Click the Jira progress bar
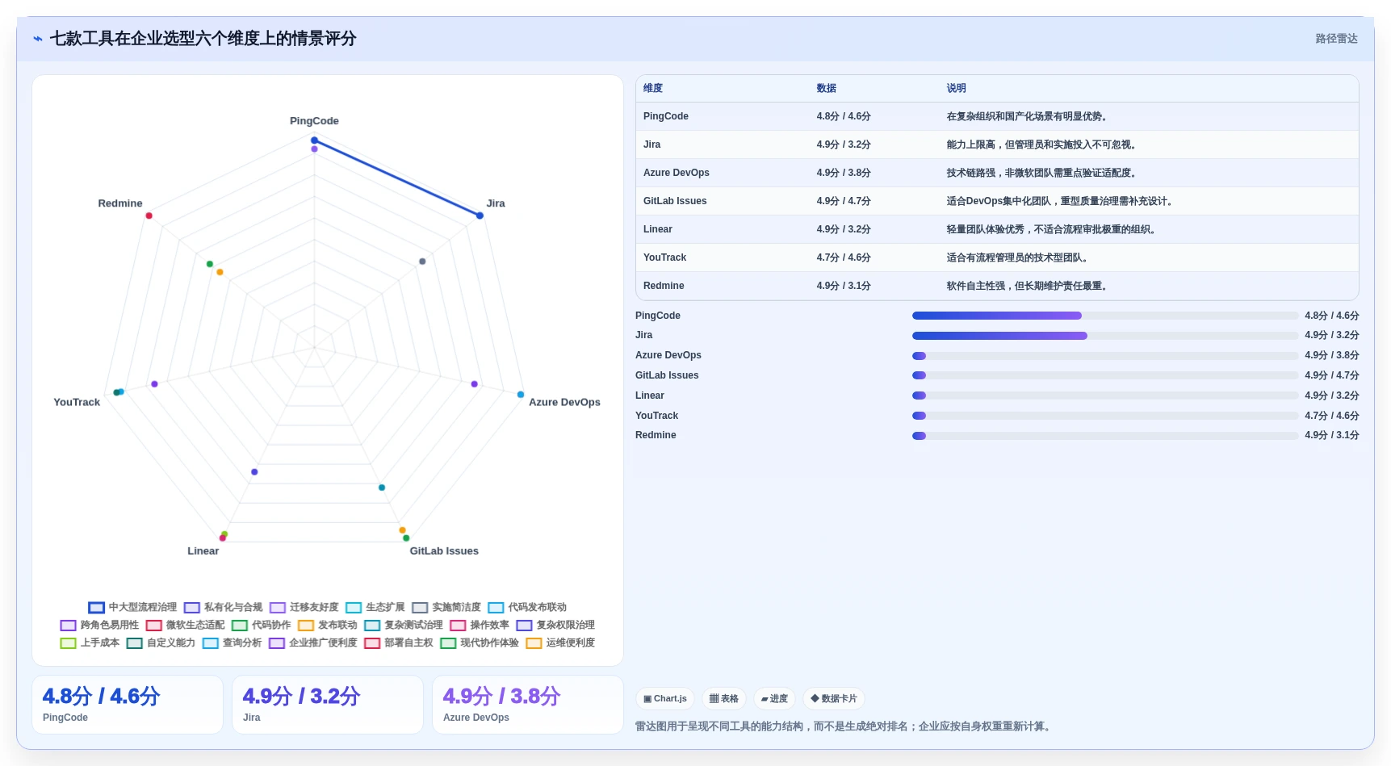The image size is (1391, 766). coord(1105,335)
